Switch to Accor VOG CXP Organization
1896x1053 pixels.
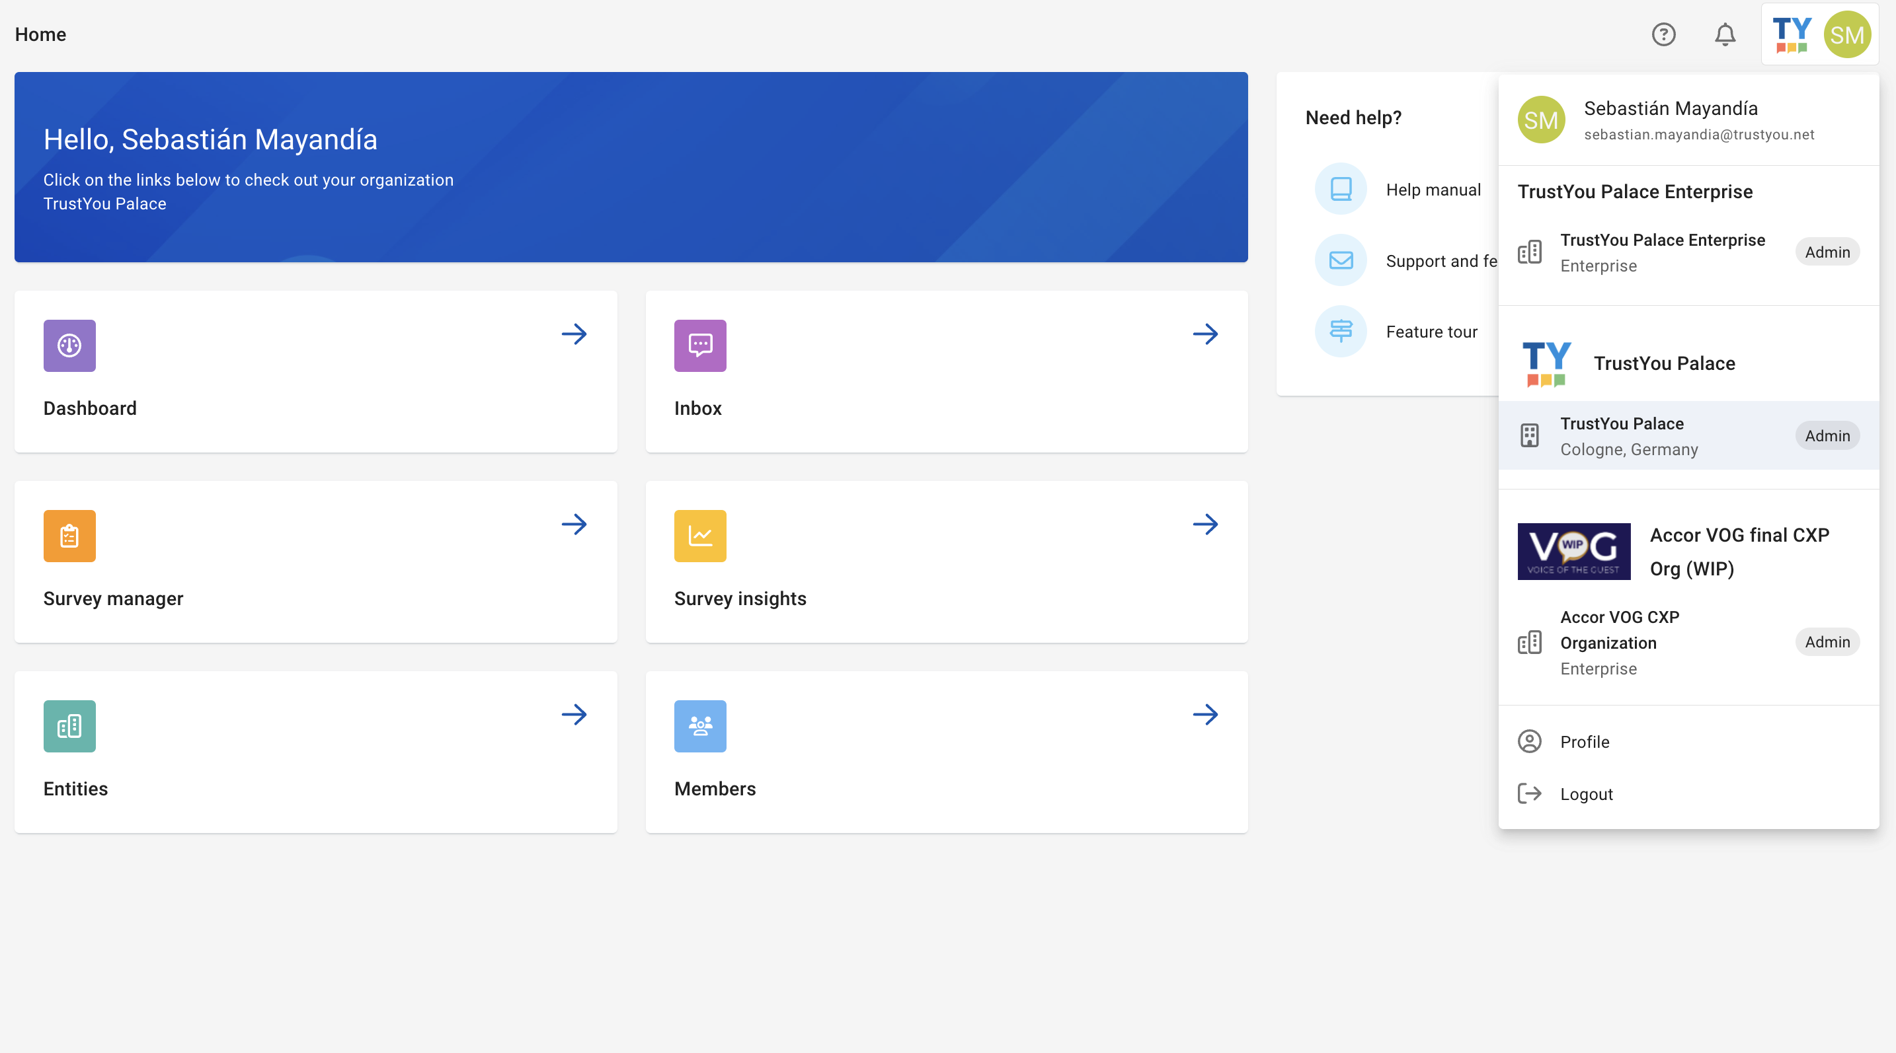[1688, 643]
